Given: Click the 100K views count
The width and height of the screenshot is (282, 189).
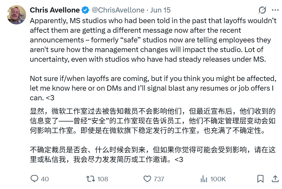Looking at the screenshot, I should coord(218,179).
